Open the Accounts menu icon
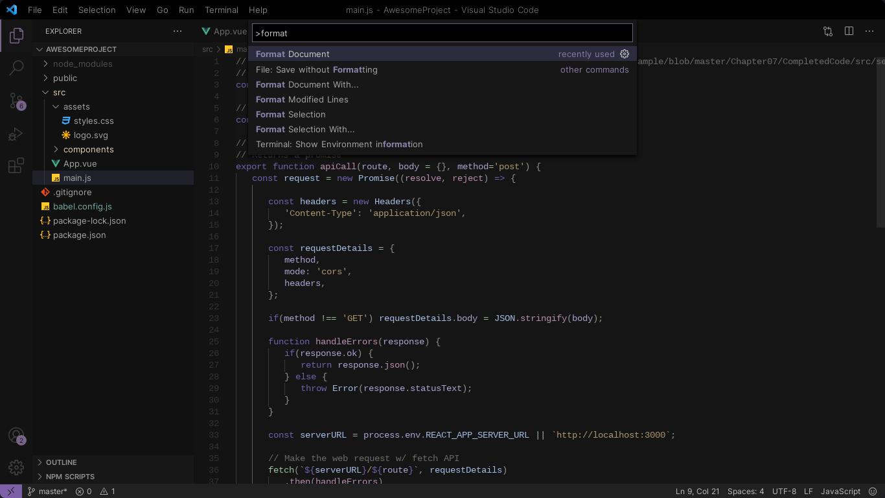The width and height of the screenshot is (885, 498). point(16,436)
